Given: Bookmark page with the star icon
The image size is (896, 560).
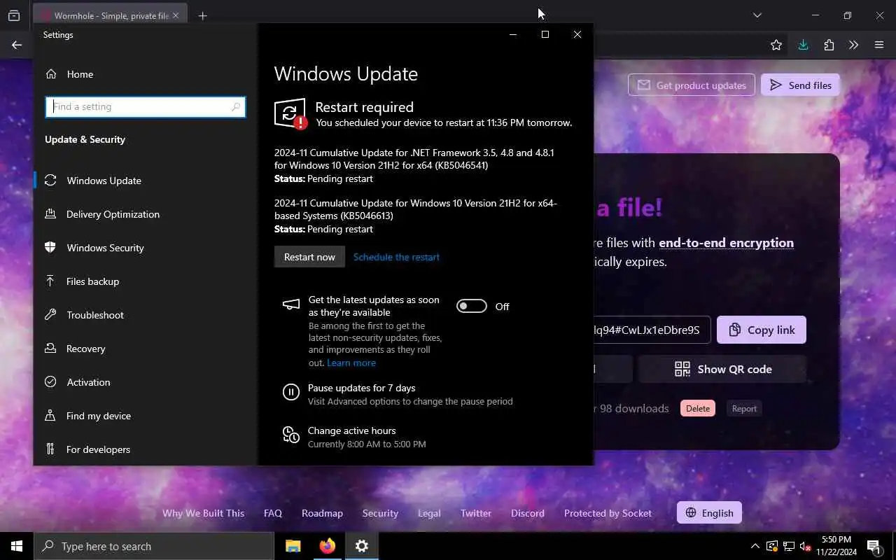Looking at the screenshot, I should (776, 45).
